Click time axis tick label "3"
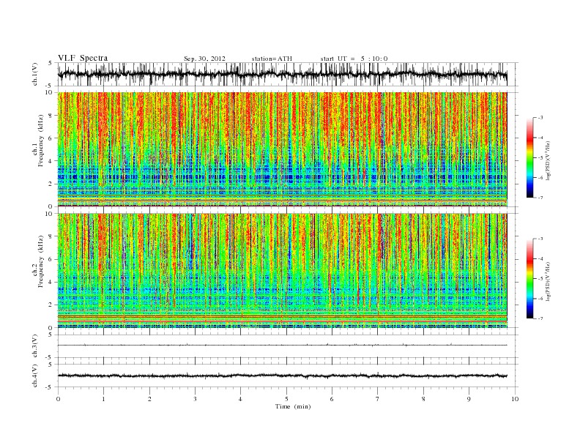The image size is (580, 448). pos(195,399)
